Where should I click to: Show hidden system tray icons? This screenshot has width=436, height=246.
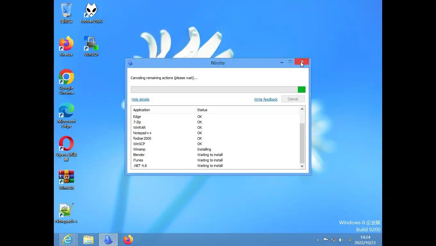pos(318,240)
